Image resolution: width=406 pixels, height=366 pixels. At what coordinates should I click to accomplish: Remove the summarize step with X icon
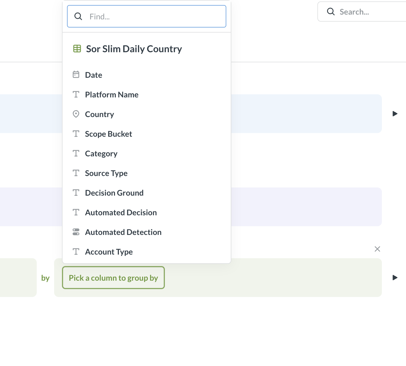pyautogui.click(x=377, y=249)
